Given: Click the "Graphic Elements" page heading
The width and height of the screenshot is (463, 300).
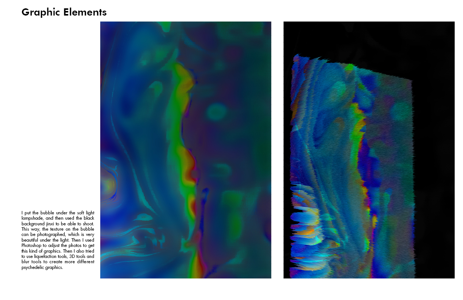Looking at the screenshot, I should [64, 12].
